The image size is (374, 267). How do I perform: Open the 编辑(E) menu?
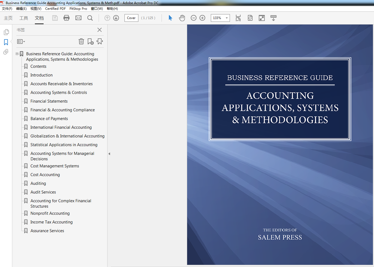click(21, 9)
